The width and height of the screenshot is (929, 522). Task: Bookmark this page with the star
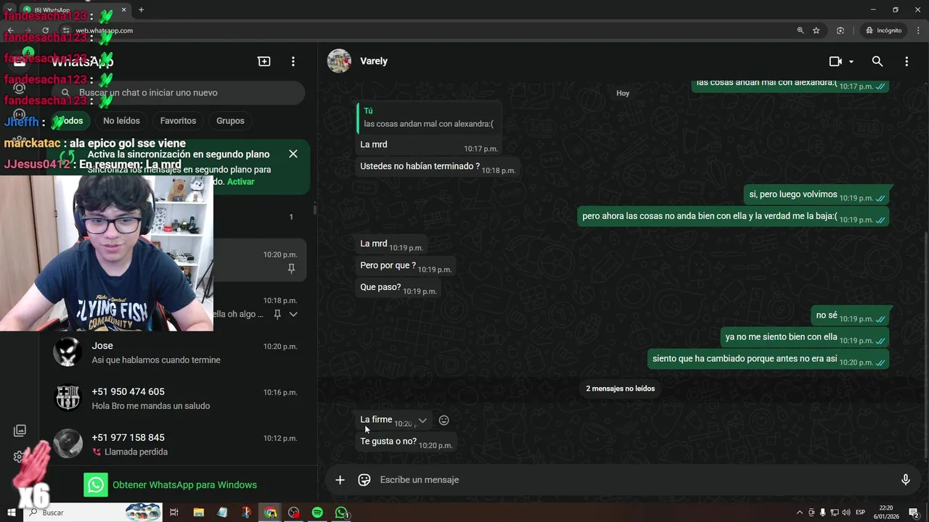817,30
